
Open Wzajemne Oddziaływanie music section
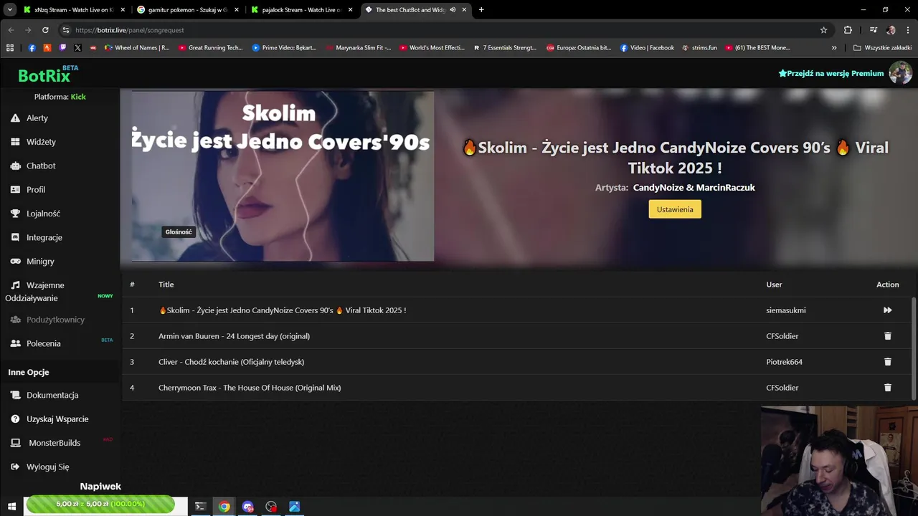[34, 292]
